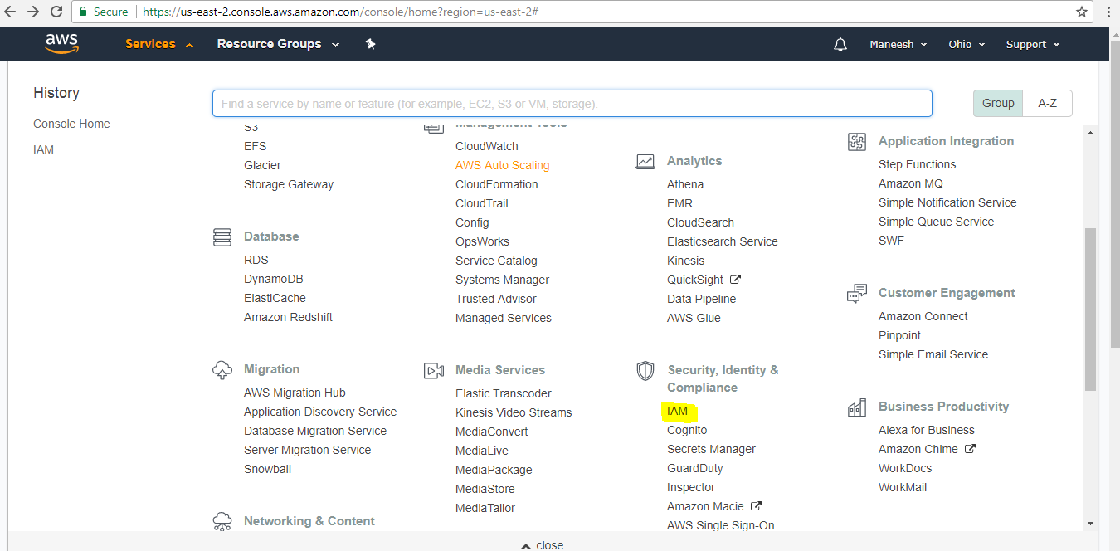Collapse the Services menu
This screenshot has width=1120, height=551.
tap(159, 44)
